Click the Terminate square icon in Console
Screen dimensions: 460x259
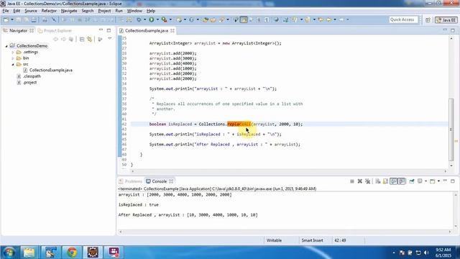[x=352, y=181]
